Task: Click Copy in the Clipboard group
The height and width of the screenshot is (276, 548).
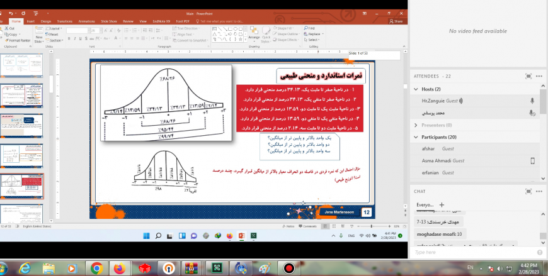Action: 11,34
